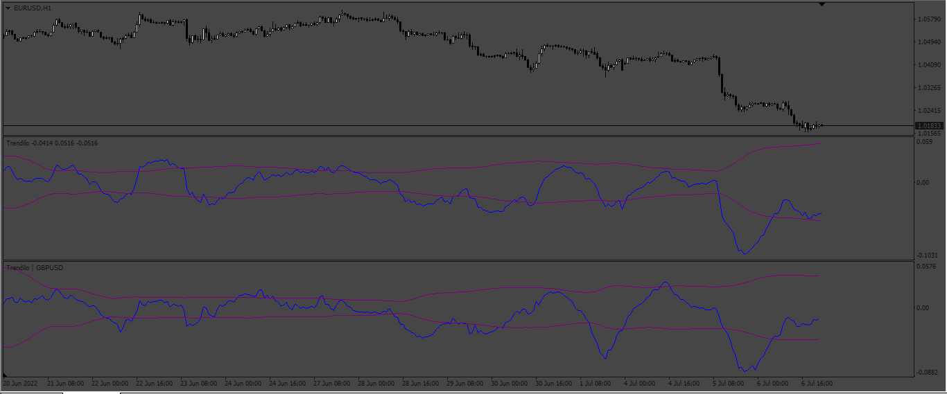The width and height of the screenshot is (947, 394).
Task: Click the -0.0882 indicator scale value
Action: [928, 373]
